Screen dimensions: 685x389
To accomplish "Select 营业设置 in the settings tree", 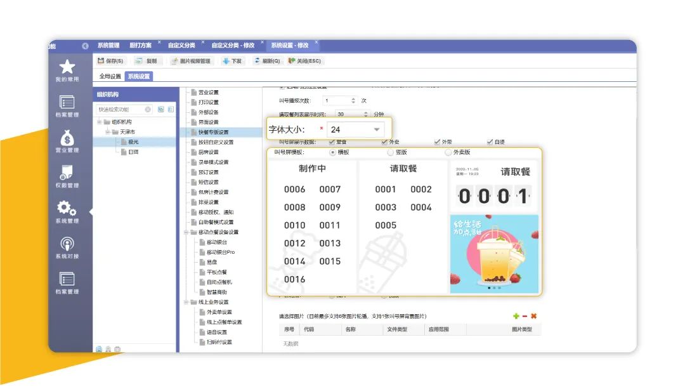I will click(x=209, y=92).
